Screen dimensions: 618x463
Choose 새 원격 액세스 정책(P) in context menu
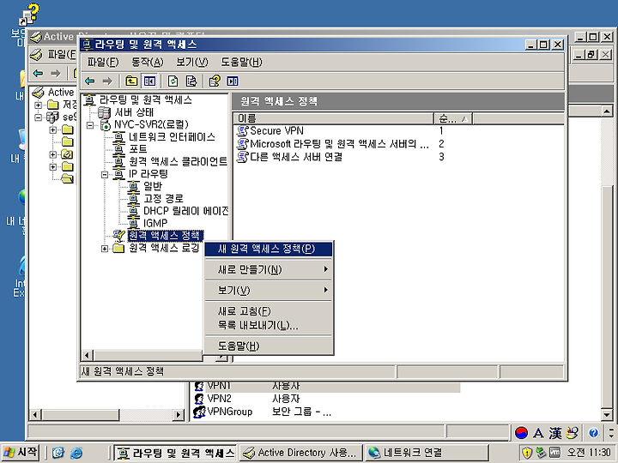click(x=269, y=249)
